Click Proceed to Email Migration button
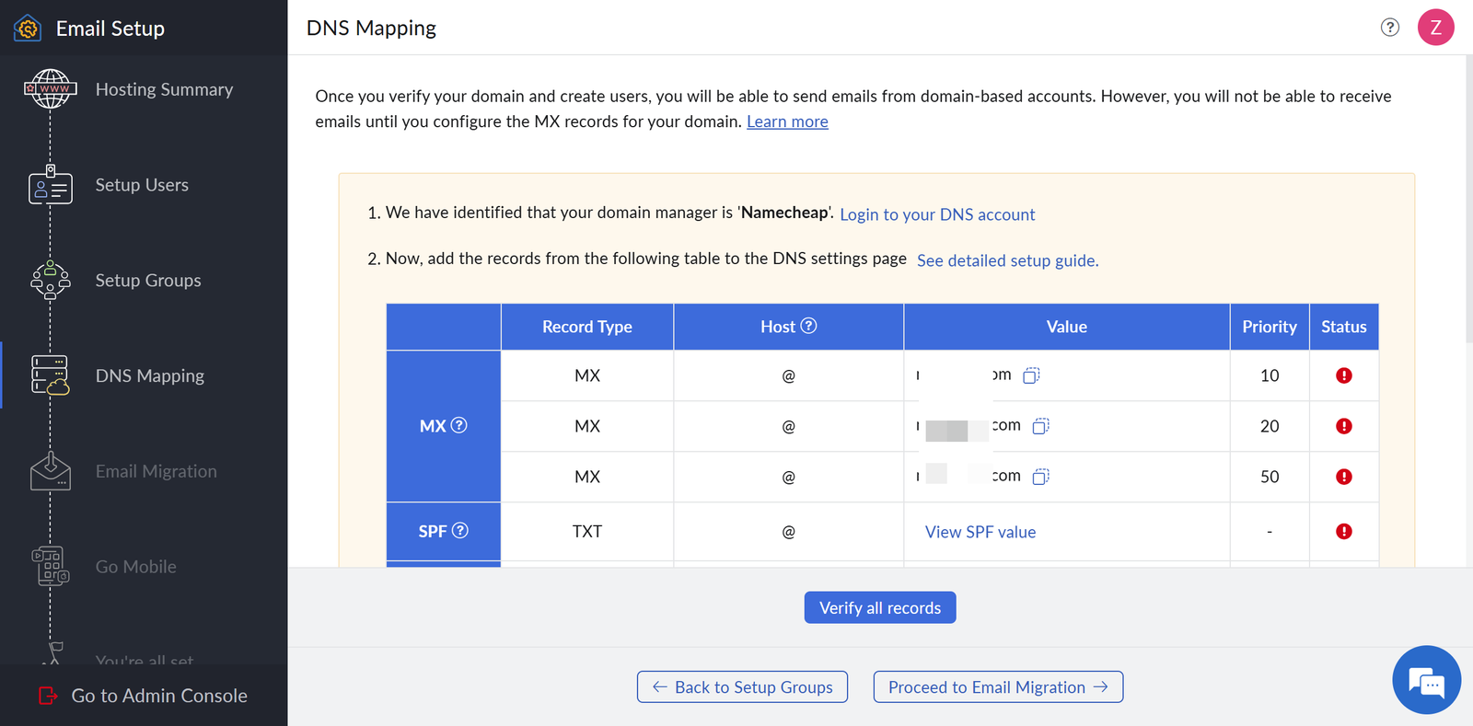The image size is (1473, 726). pos(998,686)
